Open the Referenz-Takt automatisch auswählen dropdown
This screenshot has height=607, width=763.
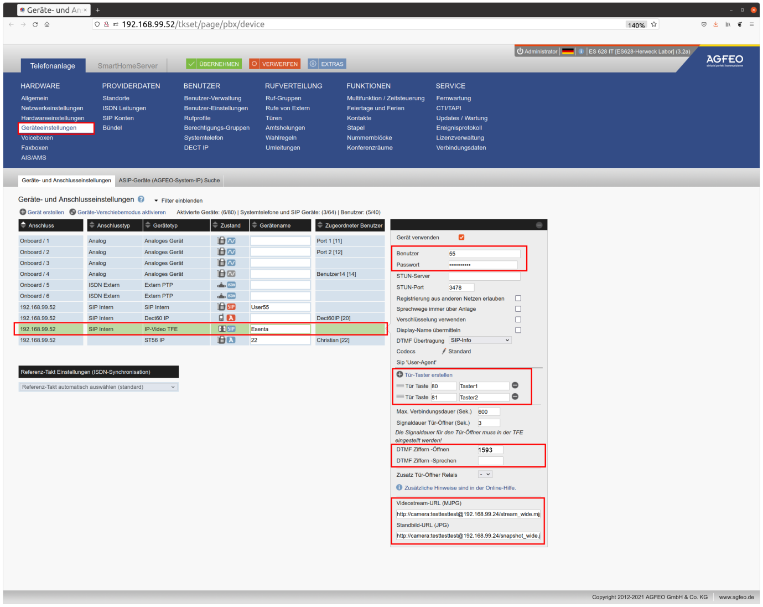coord(98,387)
